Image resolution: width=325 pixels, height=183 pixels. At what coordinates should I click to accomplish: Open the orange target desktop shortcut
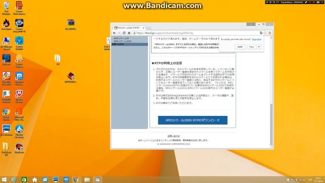coord(19,60)
